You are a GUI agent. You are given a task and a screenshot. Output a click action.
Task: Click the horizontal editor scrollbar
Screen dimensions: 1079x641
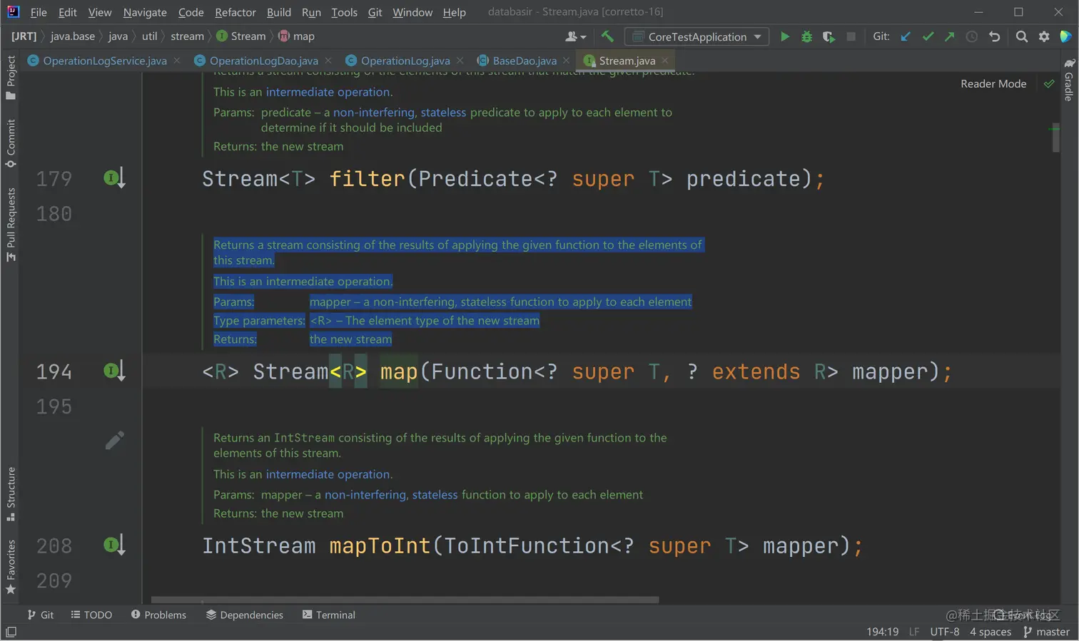(x=405, y=600)
